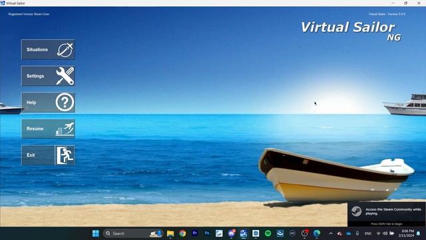This screenshot has height=240, width=426.
Task: Open the notification bell icon
Action: coord(419,233)
